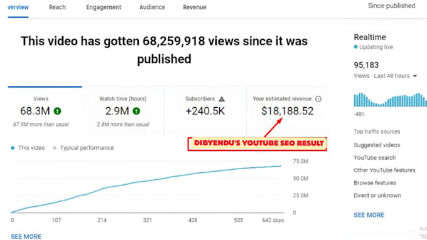The height and width of the screenshot is (240, 427).
Task: Click the +240.5K subscribers value
Action: point(205,111)
